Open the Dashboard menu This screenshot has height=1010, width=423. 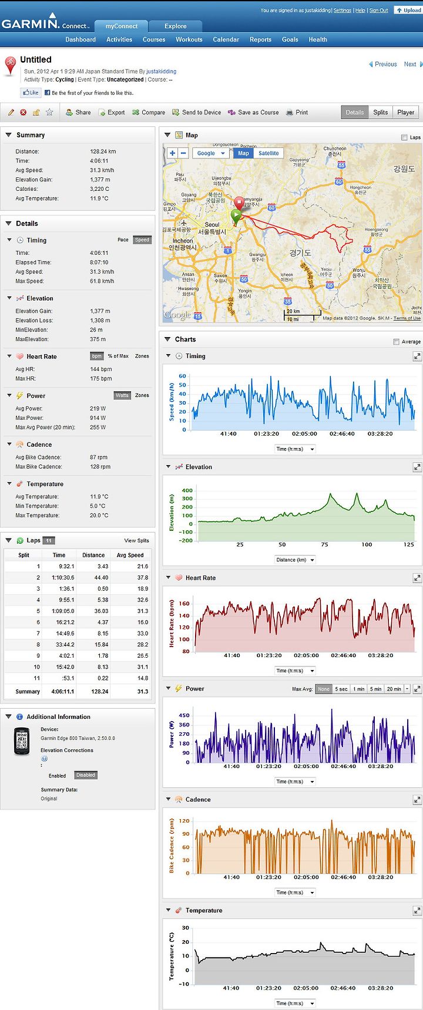pos(80,39)
